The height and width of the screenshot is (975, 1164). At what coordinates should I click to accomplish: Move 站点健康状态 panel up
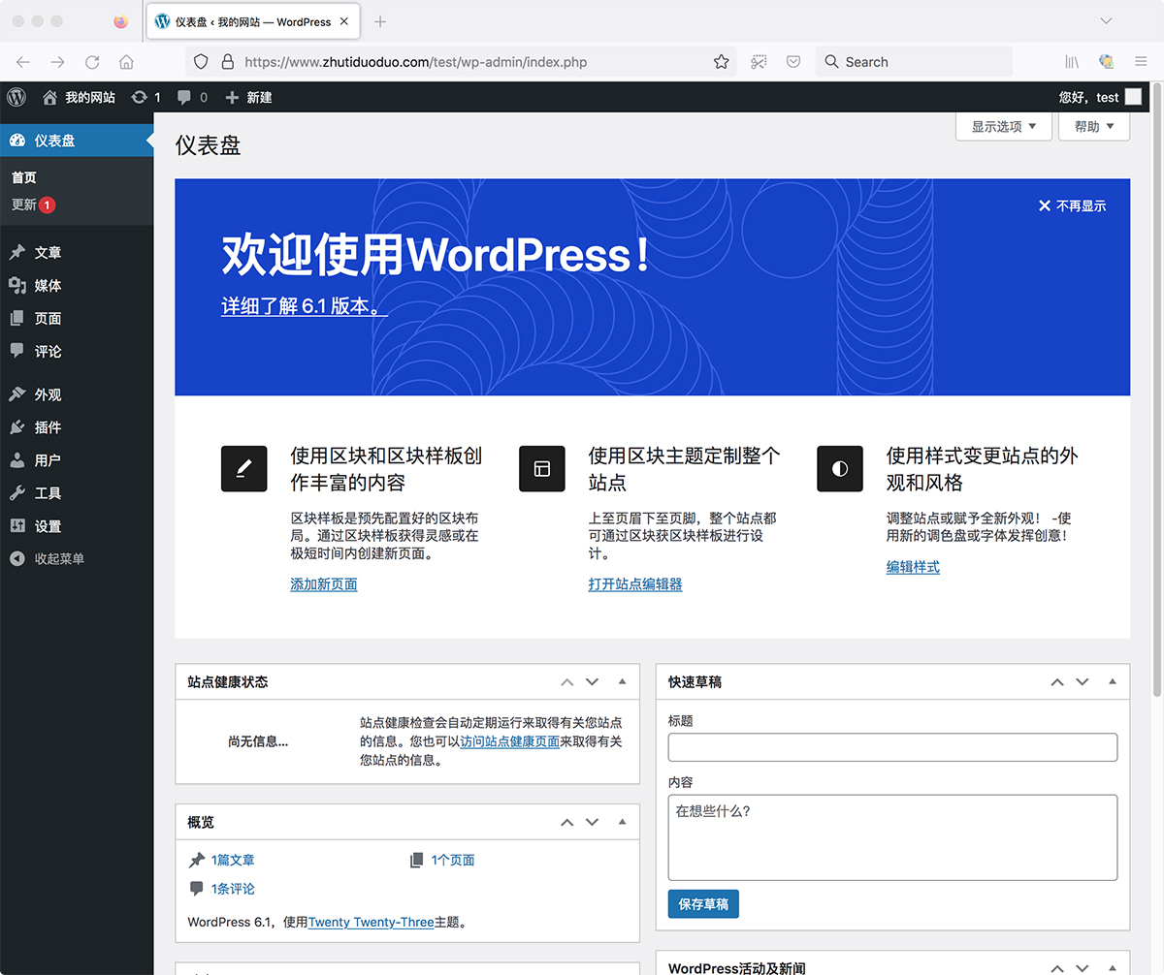pos(567,682)
